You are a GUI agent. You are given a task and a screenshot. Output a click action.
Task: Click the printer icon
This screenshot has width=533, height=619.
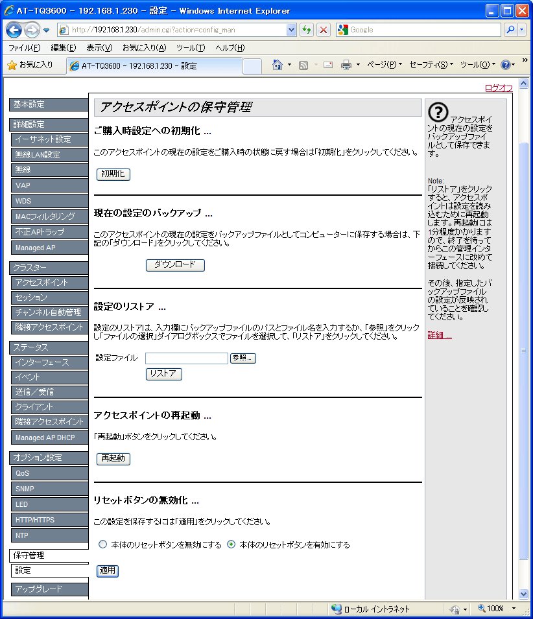(x=346, y=65)
